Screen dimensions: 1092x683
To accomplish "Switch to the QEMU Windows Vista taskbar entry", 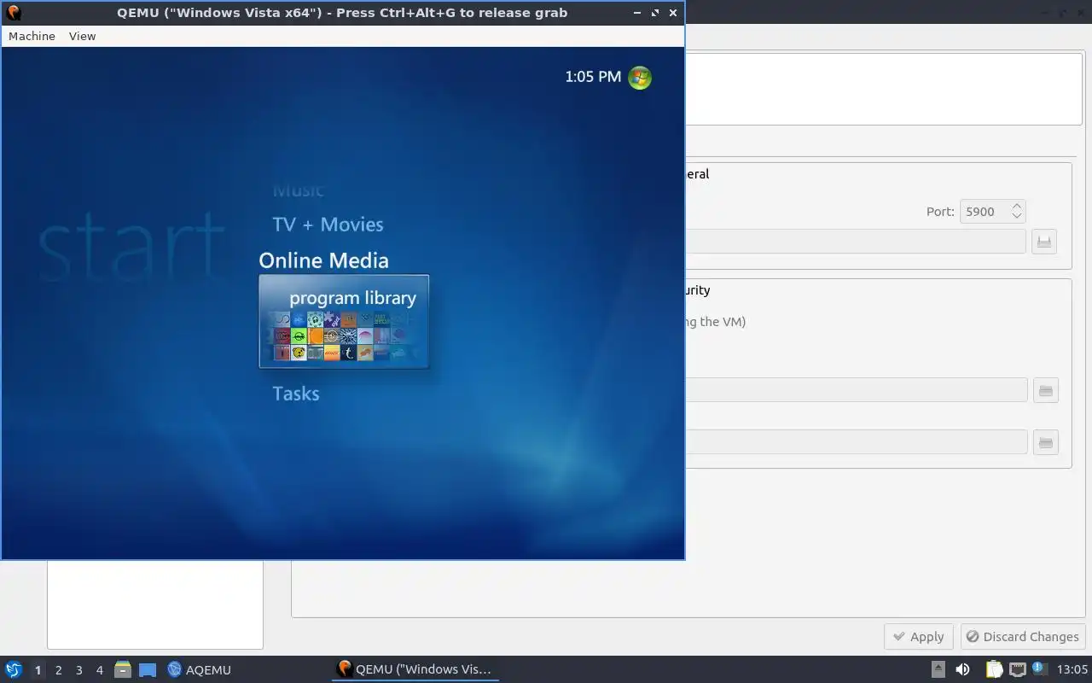I will pyautogui.click(x=415, y=669).
